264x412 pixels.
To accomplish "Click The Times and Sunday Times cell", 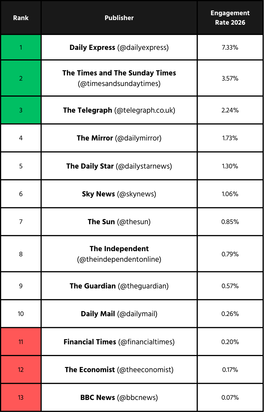I will 119,78.
